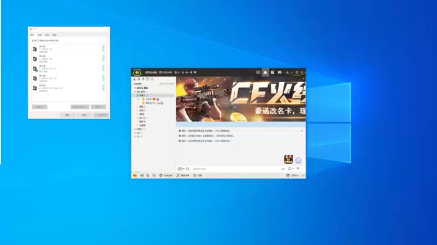Click the screenshot icon left of chat input
The height and width of the screenshot is (245, 437).
pos(187,169)
